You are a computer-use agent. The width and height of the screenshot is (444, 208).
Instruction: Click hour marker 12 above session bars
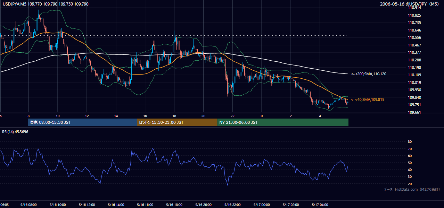tap(87, 116)
